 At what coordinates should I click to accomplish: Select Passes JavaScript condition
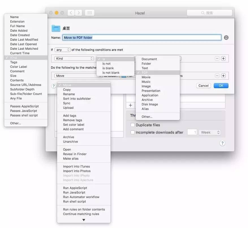click(x=23, y=111)
